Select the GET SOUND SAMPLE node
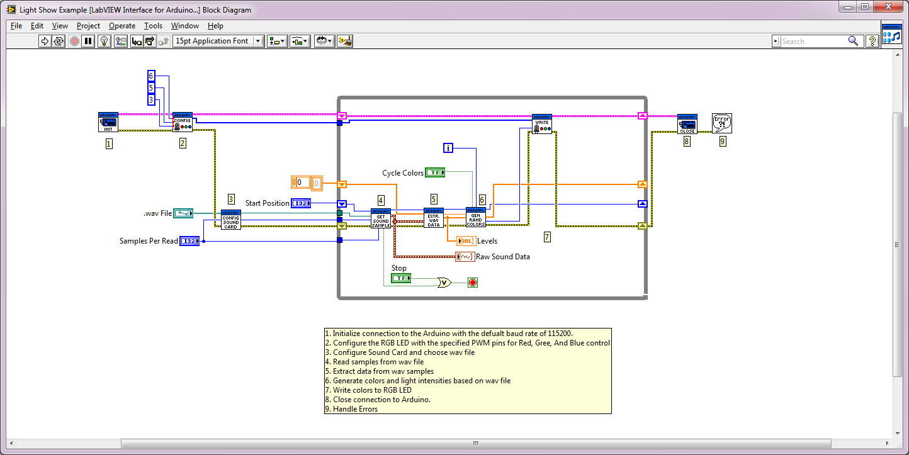The height and width of the screenshot is (455, 909). [x=381, y=218]
